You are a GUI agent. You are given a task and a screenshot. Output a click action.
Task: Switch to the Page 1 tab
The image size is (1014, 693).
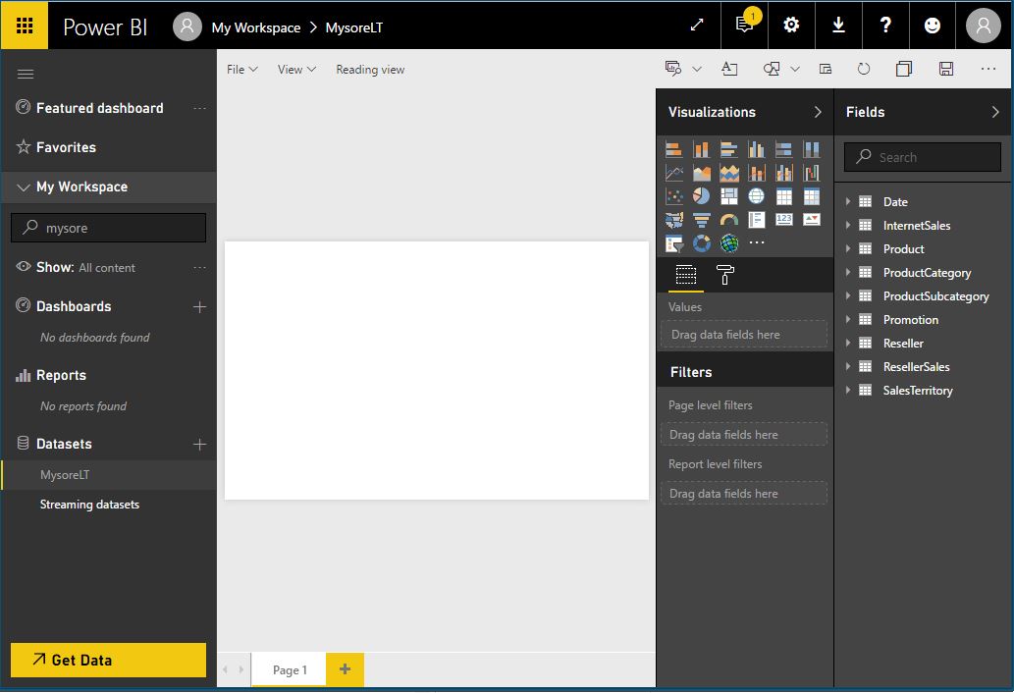point(290,669)
